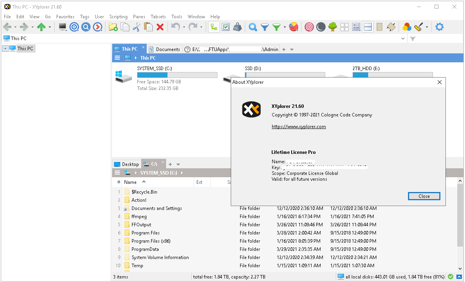This screenshot has height=282, width=465.
Task: Open the lower pane tab list dropdown
Action: click(x=178, y=164)
